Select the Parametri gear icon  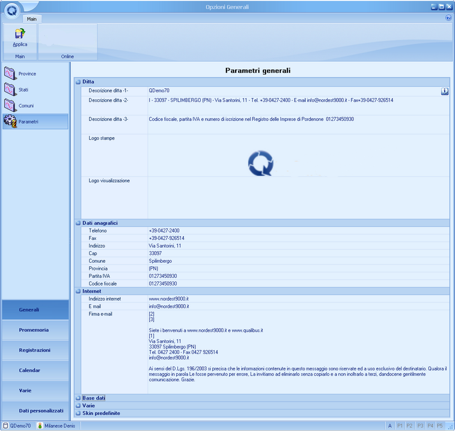pos(10,121)
